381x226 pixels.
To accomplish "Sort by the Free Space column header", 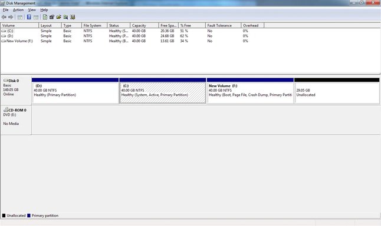I will pyautogui.click(x=169, y=25).
